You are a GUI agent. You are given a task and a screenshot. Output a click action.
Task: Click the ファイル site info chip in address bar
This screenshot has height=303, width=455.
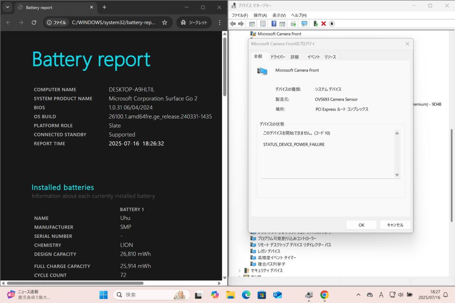[56, 22]
